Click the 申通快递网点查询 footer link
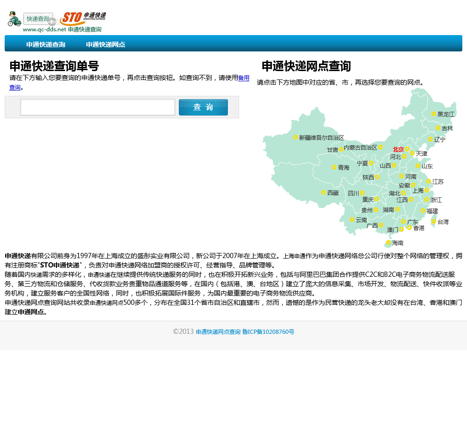This screenshot has width=467, height=425. [218, 331]
